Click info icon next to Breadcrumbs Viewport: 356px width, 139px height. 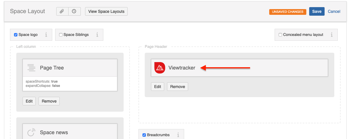tap(178, 135)
